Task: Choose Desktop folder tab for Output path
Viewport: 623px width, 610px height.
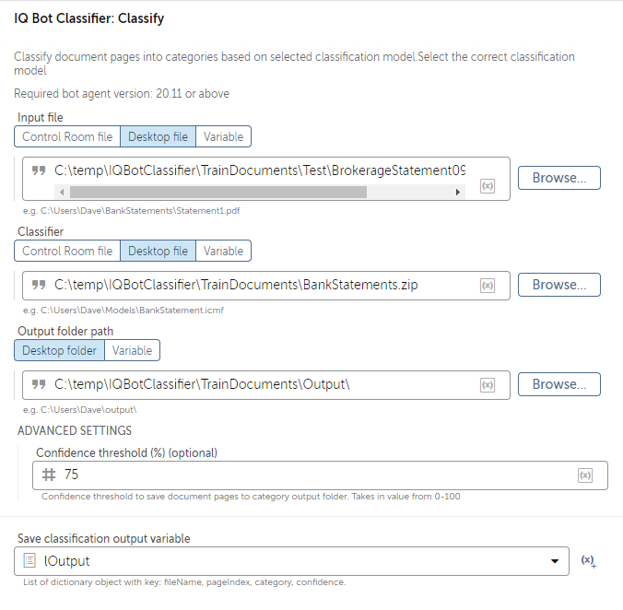Action: 60,350
